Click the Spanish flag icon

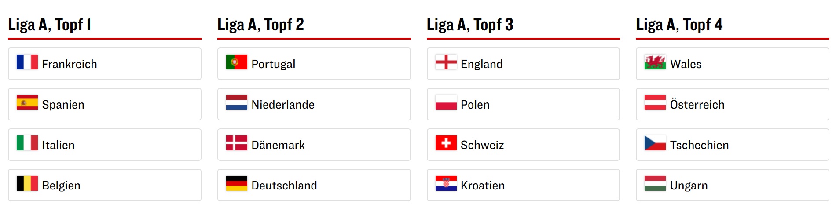click(27, 102)
